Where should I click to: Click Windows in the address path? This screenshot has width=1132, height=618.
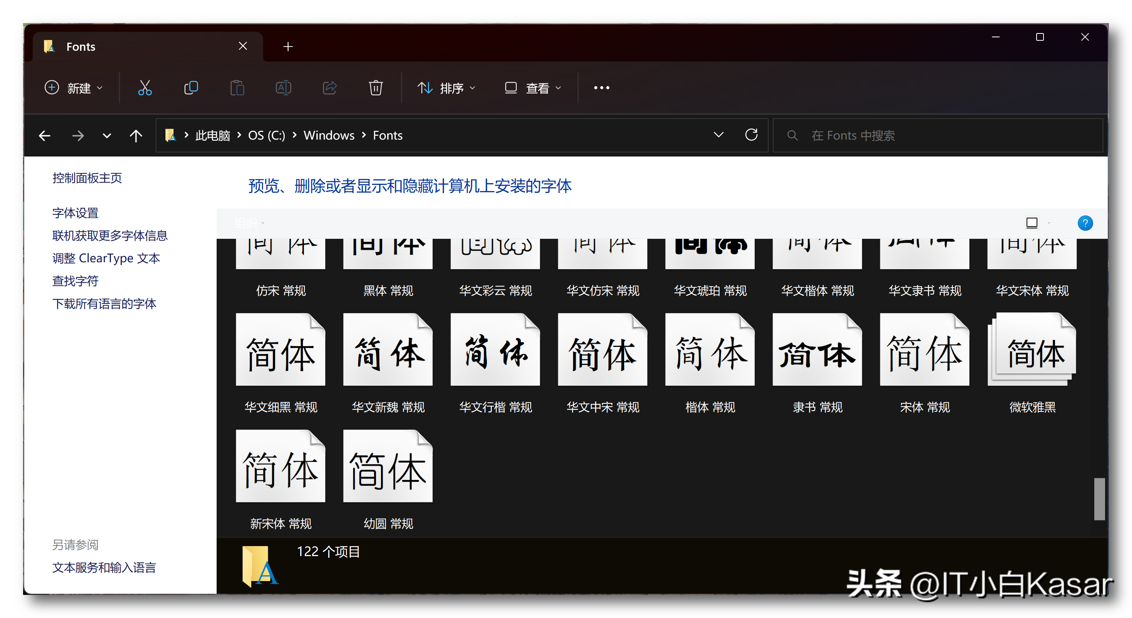point(329,135)
